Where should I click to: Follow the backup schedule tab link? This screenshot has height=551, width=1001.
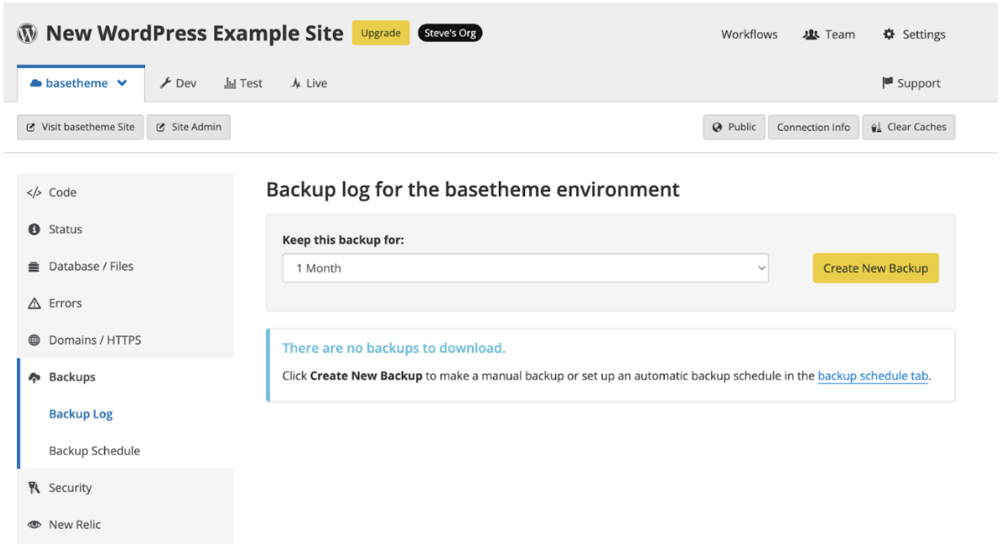click(873, 376)
